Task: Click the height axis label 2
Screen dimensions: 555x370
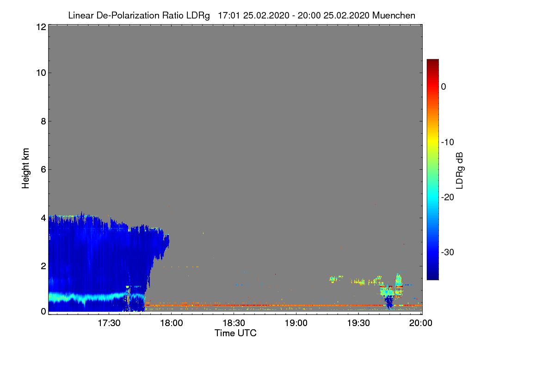Action: click(x=43, y=266)
